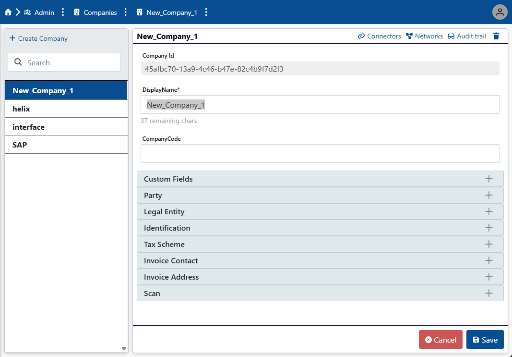
Task: Open the user profile avatar icon
Action: (x=500, y=12)
